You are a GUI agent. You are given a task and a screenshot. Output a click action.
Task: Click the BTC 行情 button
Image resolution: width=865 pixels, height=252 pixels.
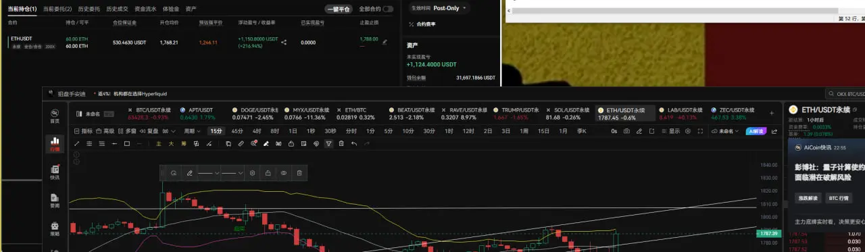839,198
